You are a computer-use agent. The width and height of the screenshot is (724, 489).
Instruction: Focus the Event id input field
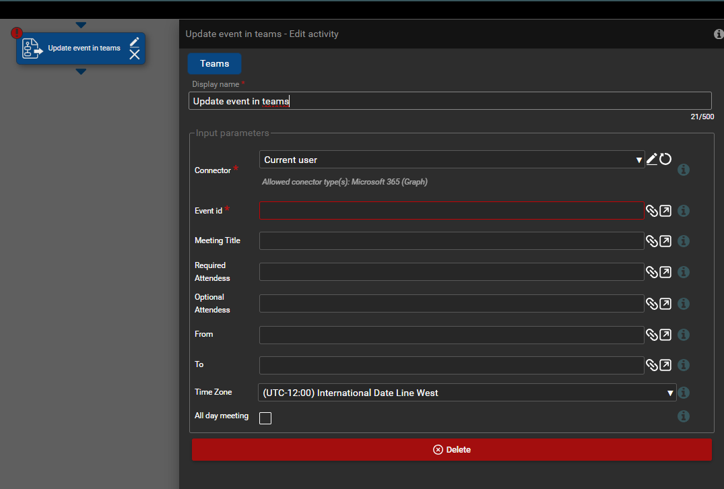pyautogui.click(x=451, y=211)
